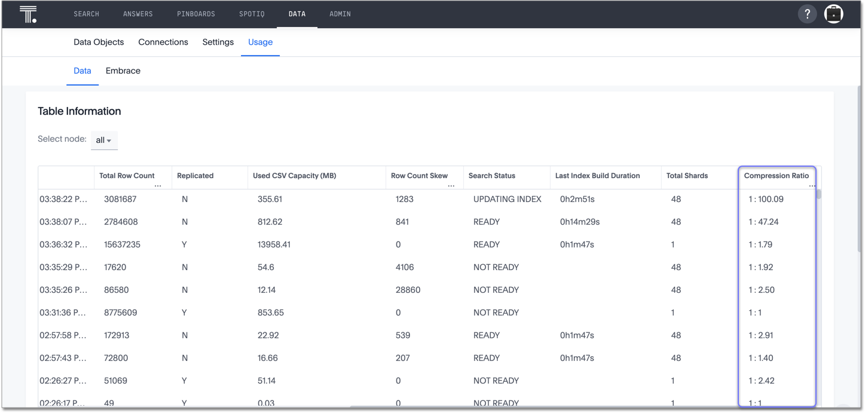Open SpotIQ from top navigation

pos(252,14)
